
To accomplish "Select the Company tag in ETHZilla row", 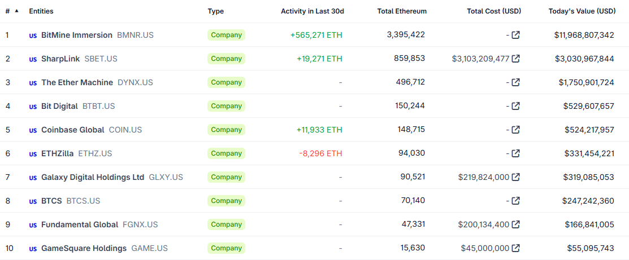I will (x=226, y=153).
